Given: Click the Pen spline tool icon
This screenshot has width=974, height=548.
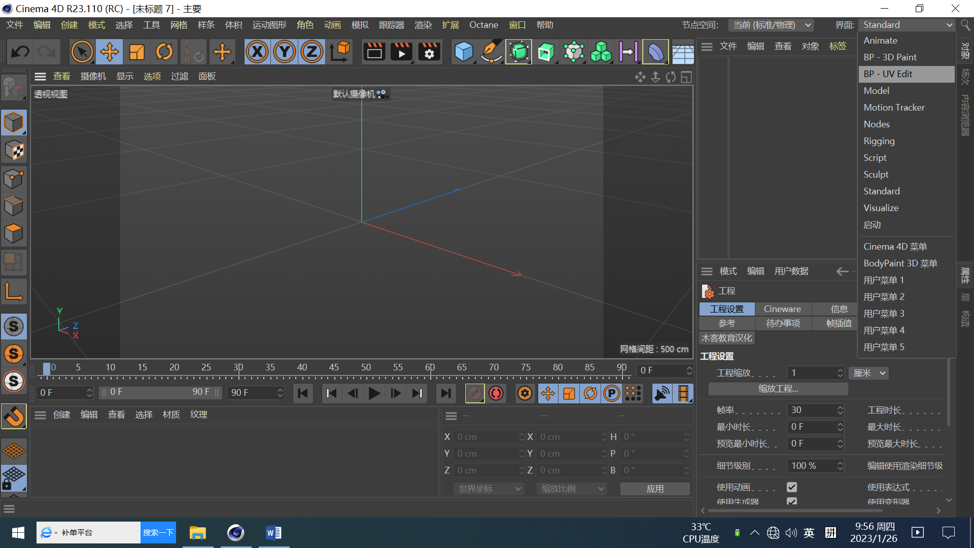Looking at the screenshot, I should pos(491,52).
